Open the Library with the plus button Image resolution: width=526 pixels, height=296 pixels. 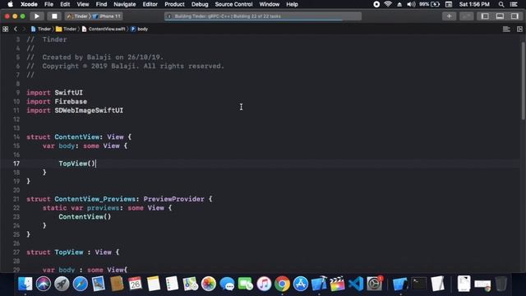449,16
